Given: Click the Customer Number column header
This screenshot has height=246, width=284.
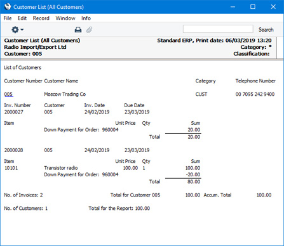Looking at the screenshot, I should 24,81.
